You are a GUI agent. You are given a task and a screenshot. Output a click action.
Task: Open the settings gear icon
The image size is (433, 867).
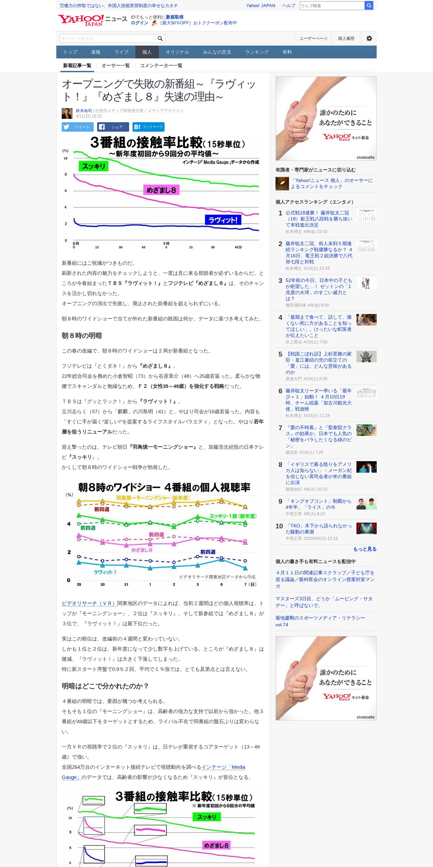pyautogui.click(x=369, y=38)
